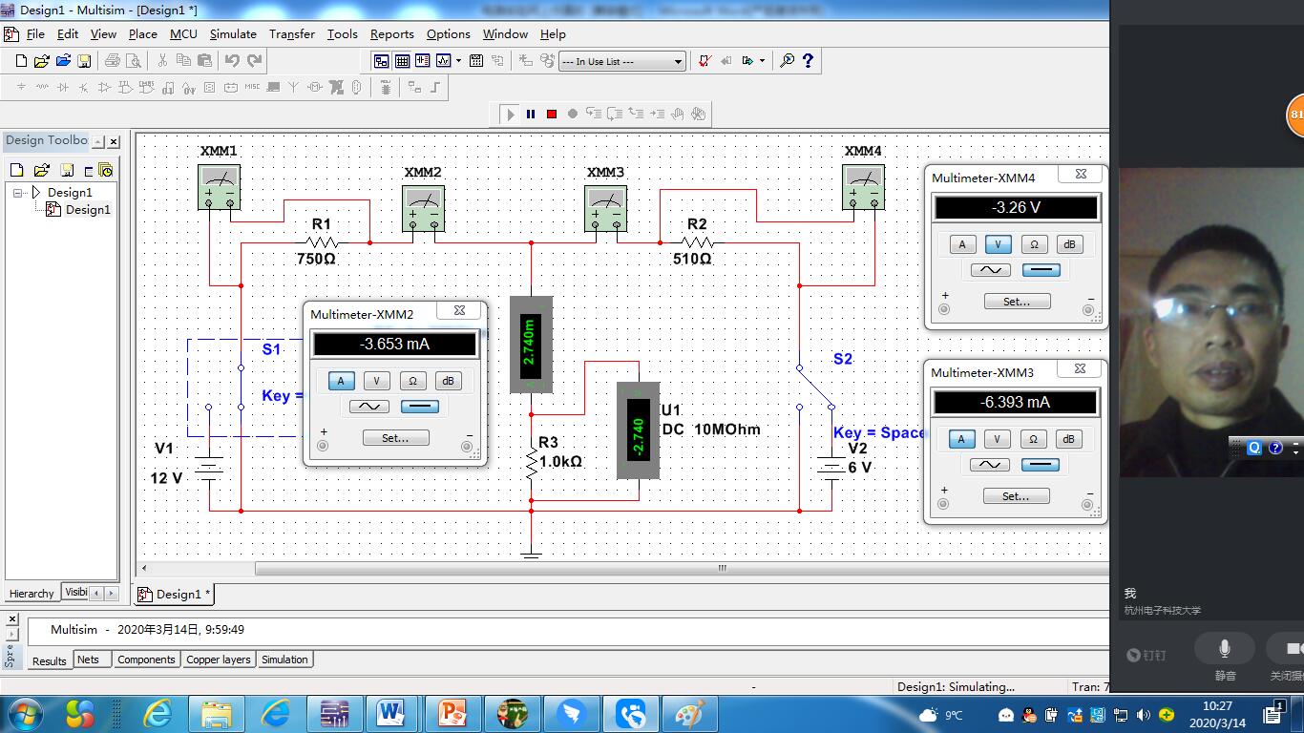Click the Grapher toolbar icon
Screen dimensions: 1304x733
click(x=444, y=61)
